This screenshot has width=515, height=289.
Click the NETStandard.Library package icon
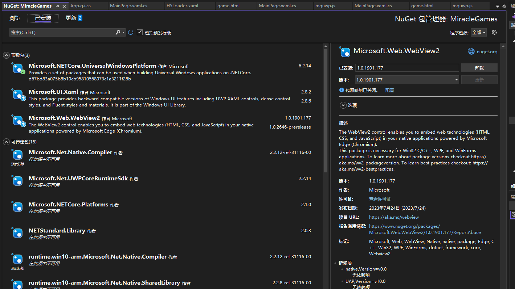pyautogui.click(x=18, y=233)
